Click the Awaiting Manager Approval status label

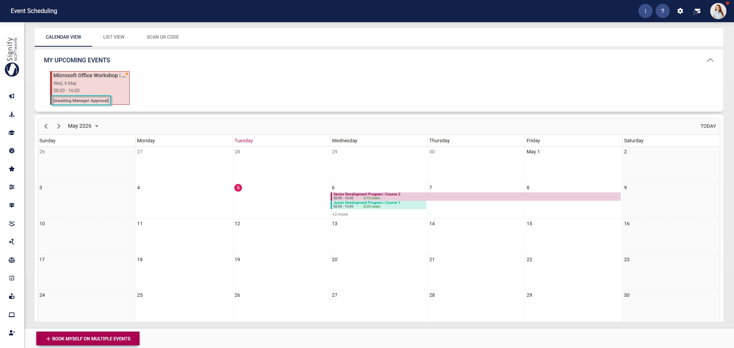(x=81, y=101)
